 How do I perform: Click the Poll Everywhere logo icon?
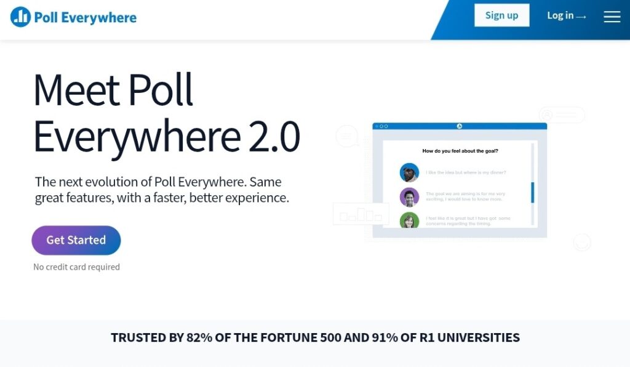[21, 17]
